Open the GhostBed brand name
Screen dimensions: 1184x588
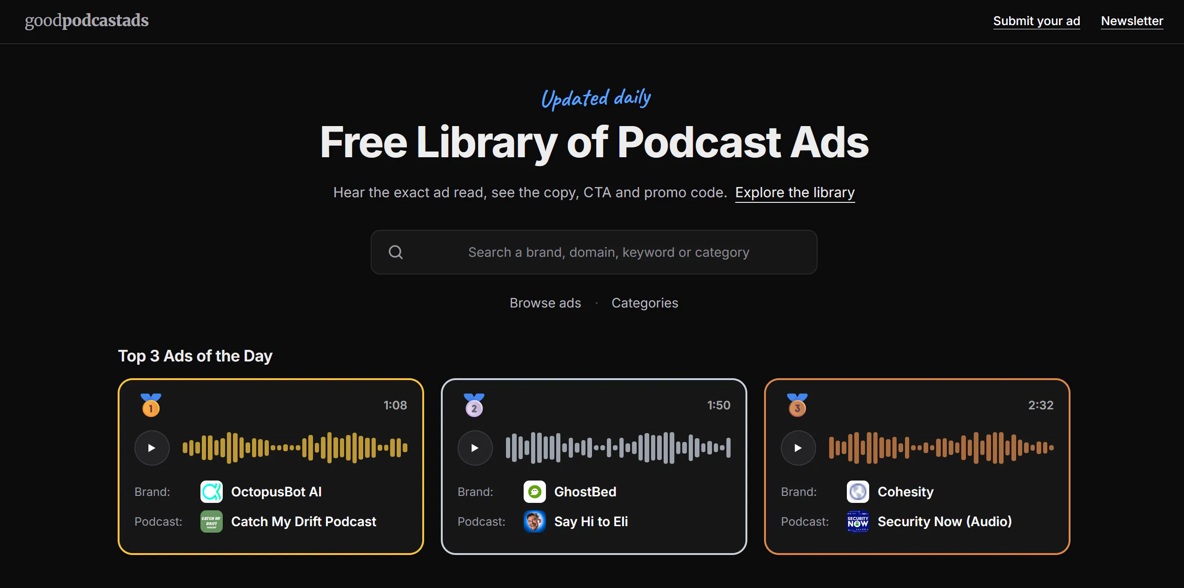pyautogui.click(x=585, y=492)
